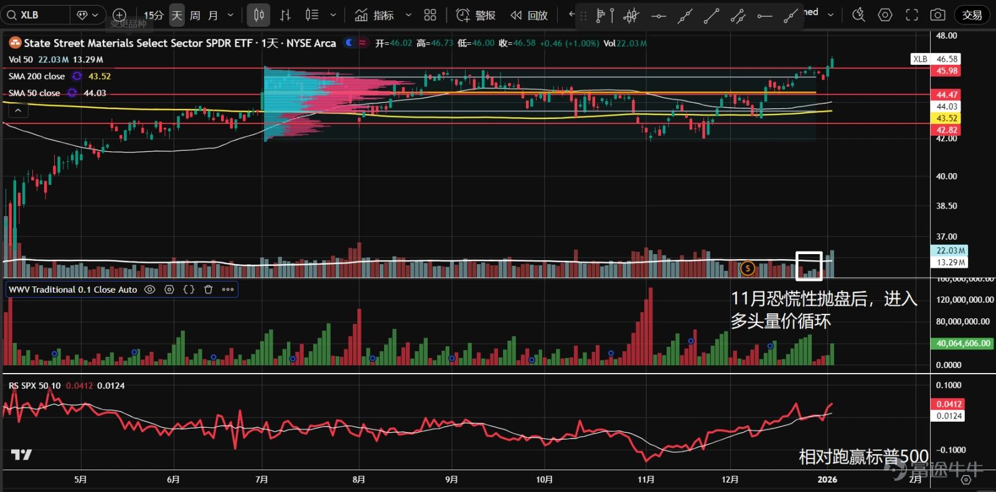Select the candle strikethrough drawing tool
Image resolution: width=996 pixels, height=492 pixels.
tap(631, 16)
